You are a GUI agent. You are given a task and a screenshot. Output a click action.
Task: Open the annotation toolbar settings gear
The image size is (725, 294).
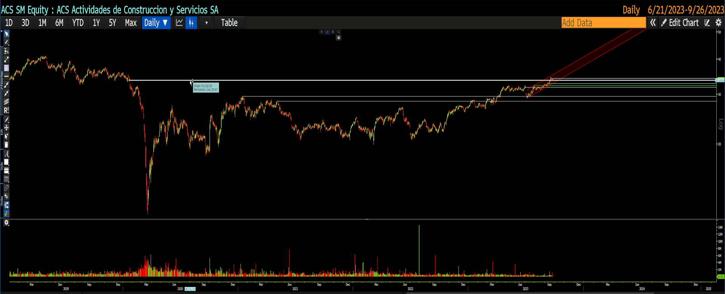(6, 223)
